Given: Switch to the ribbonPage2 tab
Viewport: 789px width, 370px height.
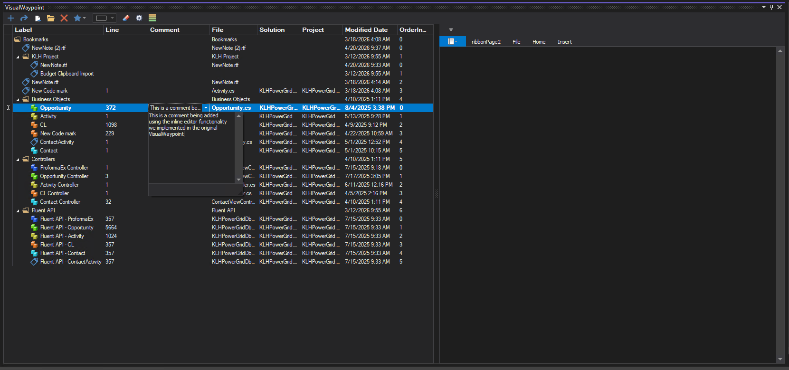Looking at the screenshot, I should (x=486, y=42).
